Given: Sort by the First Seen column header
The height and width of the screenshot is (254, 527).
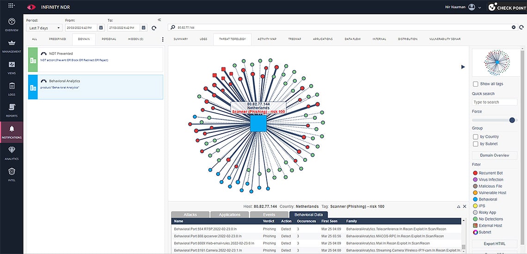Looking at the screenshot, I should pos(329,221).
